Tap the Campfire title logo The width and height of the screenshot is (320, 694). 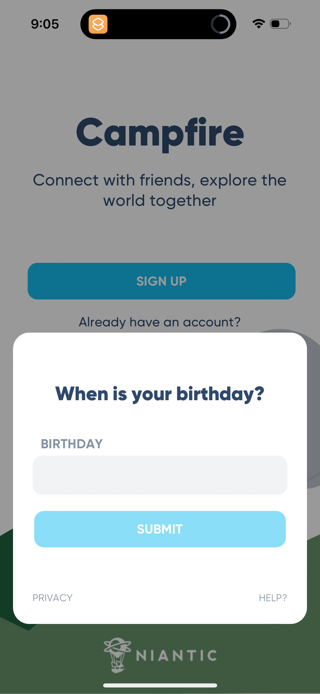point(160,133)
